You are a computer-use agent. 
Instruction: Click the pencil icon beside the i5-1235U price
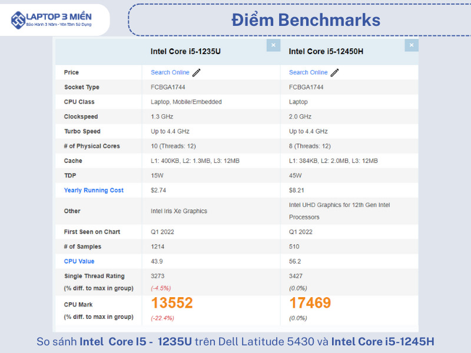[x=197, y=72]
